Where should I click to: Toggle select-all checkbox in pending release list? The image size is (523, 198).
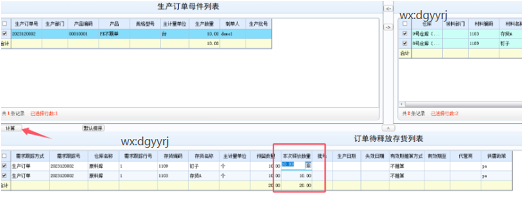tap(5, 156)
